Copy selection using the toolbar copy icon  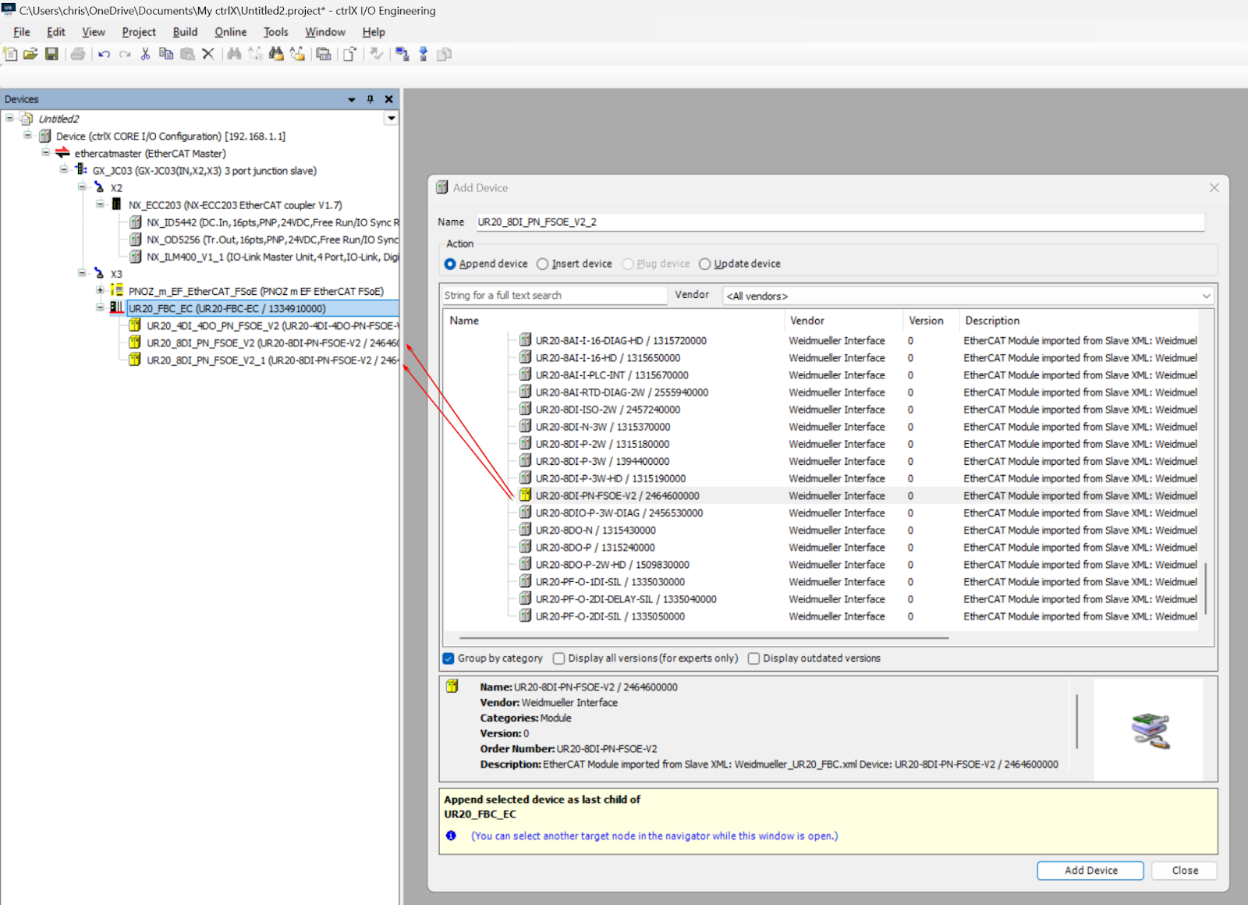pyautogui.click(x=166, y=54)
